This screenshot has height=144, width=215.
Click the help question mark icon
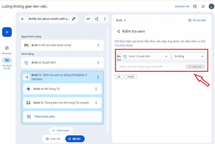(195, 6)
